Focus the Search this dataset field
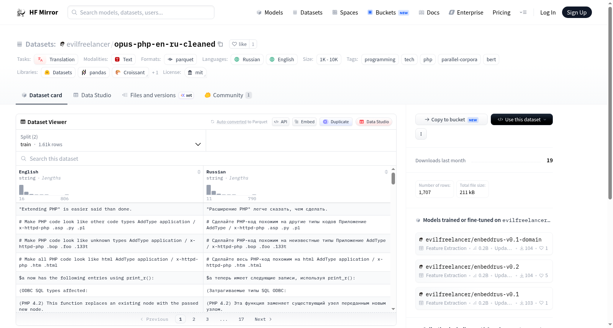613x328 pixels. coord(206,158)
